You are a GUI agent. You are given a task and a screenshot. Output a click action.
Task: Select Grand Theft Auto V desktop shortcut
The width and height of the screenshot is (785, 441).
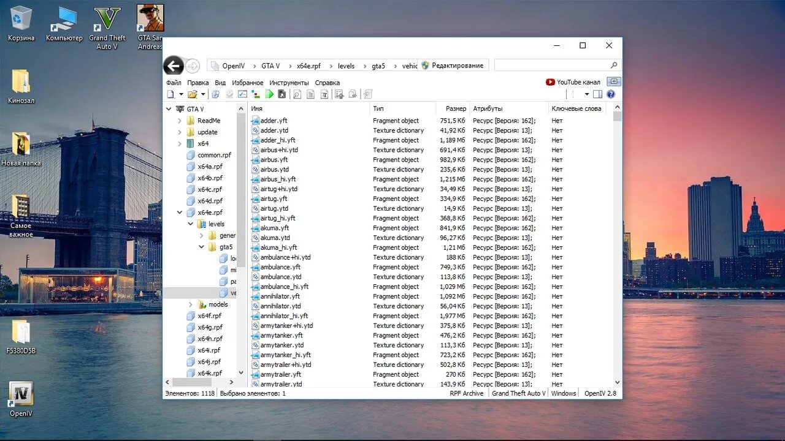107,28
